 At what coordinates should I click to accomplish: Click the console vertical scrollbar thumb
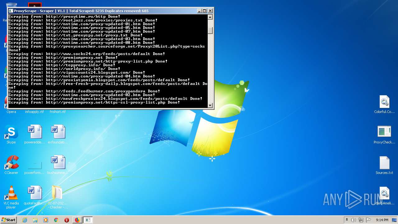coord(210,30)
